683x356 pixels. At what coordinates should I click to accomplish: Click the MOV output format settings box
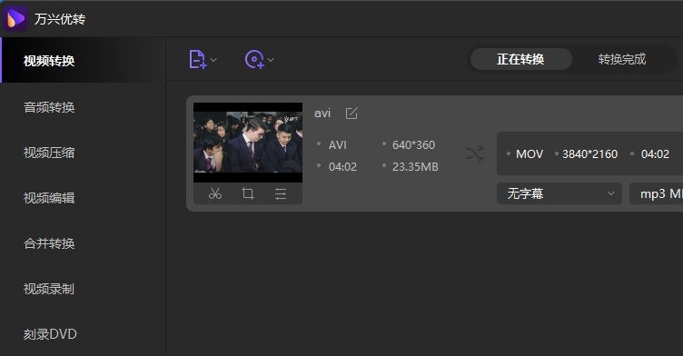tap(589, 153)
